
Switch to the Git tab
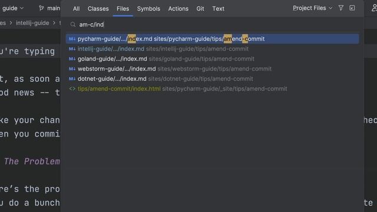(200, 9)
